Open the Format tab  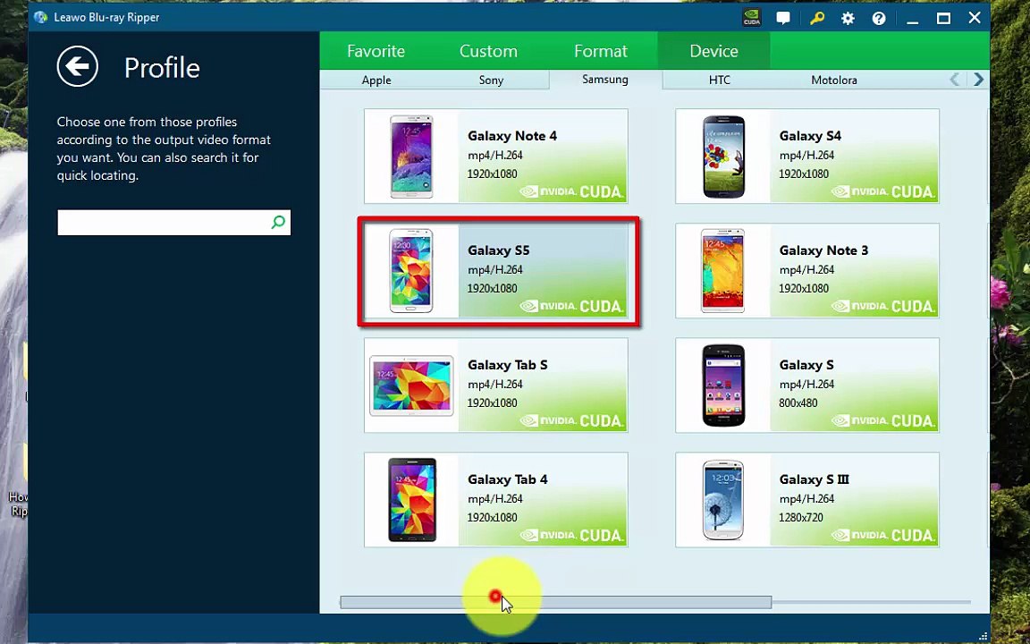point(601,51)
